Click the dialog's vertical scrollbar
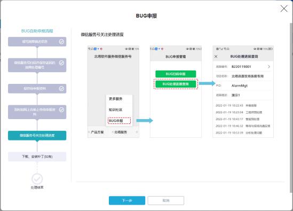 click(x=291, y=107)
